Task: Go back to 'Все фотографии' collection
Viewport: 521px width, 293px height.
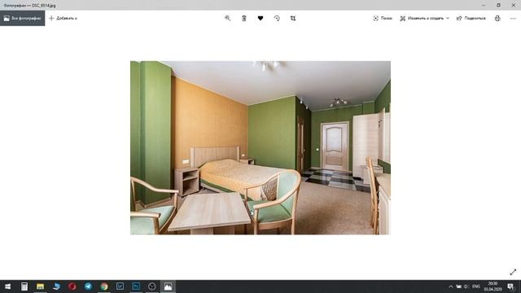Action: (x=22, y=18)
